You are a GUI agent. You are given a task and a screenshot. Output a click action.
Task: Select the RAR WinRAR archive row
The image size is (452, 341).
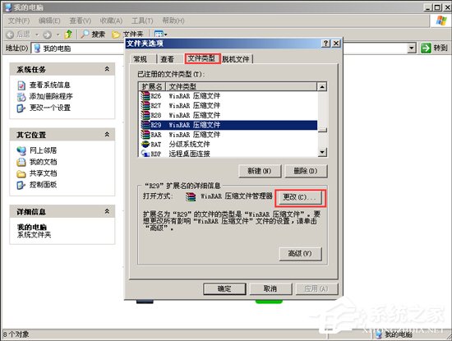pyautogui.click(x=228, y=134)
